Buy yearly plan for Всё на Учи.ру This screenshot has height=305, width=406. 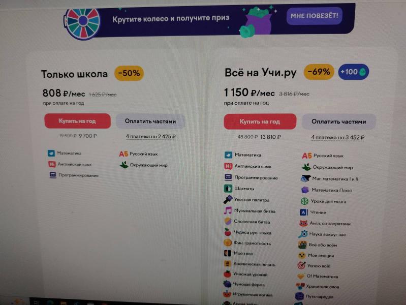260,121
